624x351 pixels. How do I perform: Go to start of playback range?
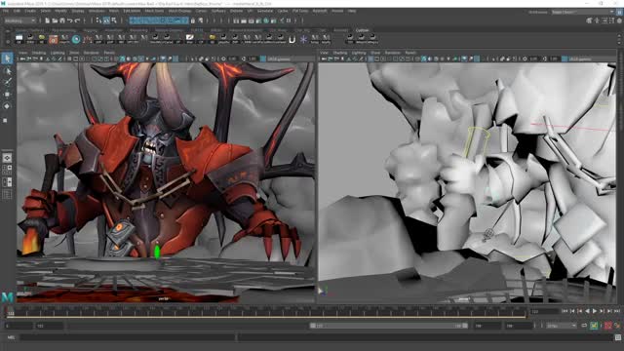(x=565, y=311)
